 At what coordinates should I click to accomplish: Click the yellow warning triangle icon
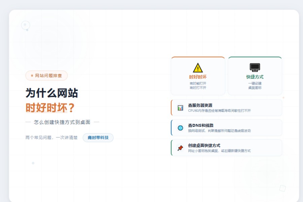(x=198, y=68)
